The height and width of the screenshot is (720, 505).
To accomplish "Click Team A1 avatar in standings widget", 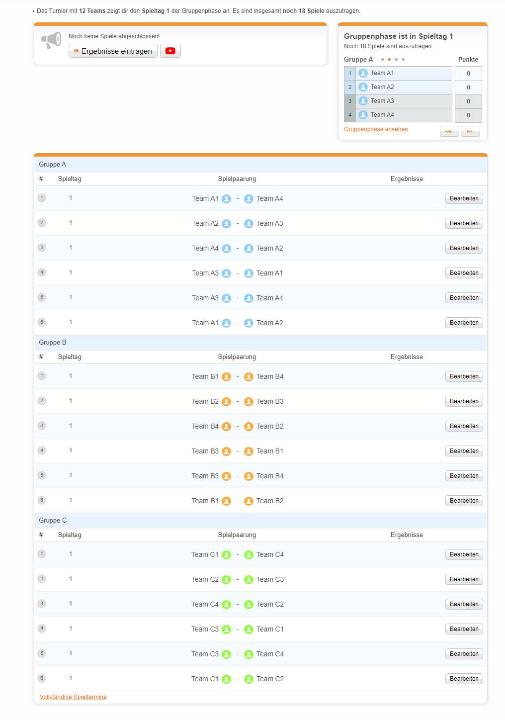I will [x=363, y=73].
